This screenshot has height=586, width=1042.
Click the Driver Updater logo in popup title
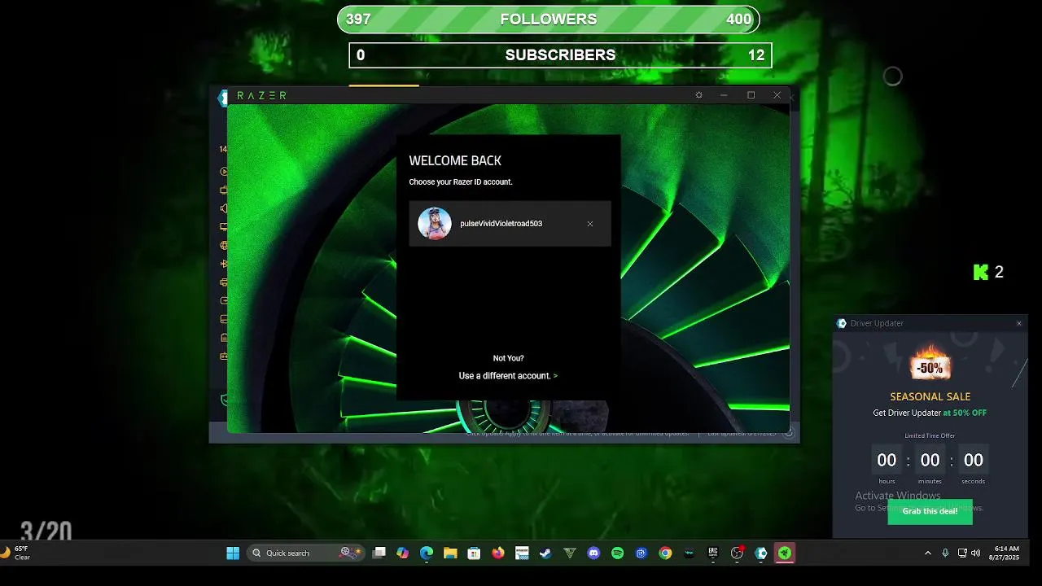tap(842, 323)
